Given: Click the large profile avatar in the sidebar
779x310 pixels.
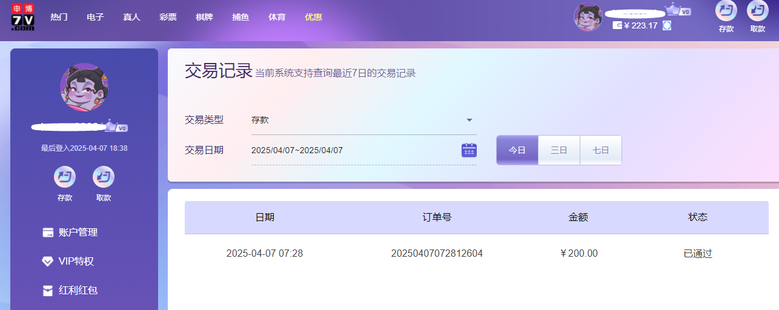Looking at the screenshot, I should pos(84,87).
